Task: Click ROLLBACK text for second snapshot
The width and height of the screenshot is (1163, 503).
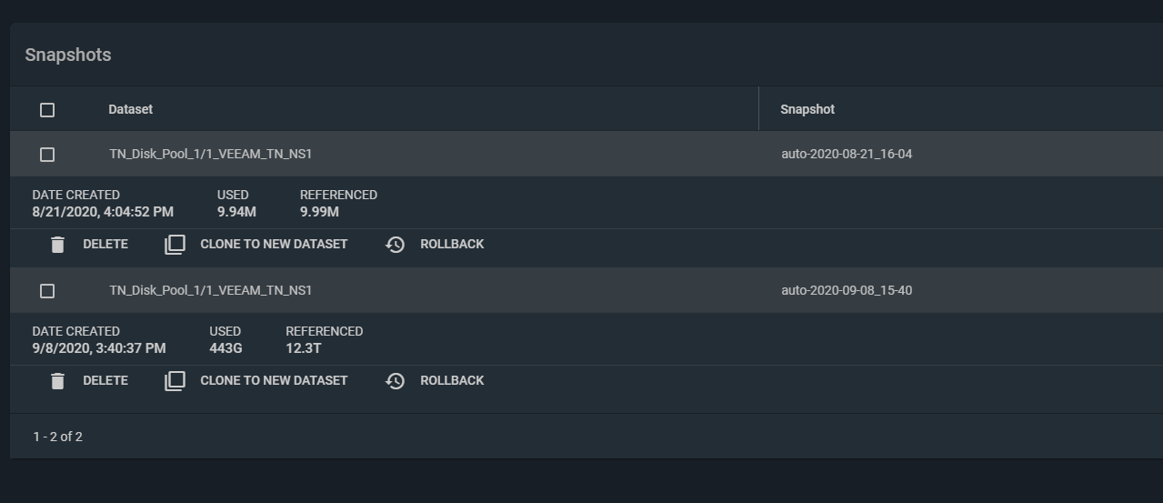Action: tap(452, 380)
